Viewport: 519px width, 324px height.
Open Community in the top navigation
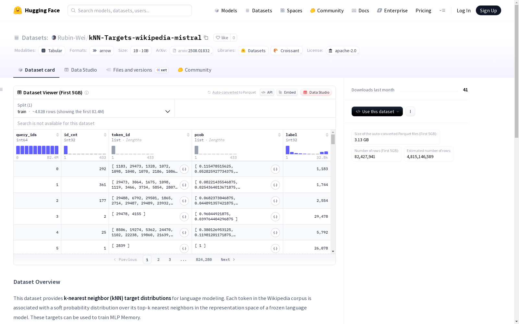[x=327, y=10]
